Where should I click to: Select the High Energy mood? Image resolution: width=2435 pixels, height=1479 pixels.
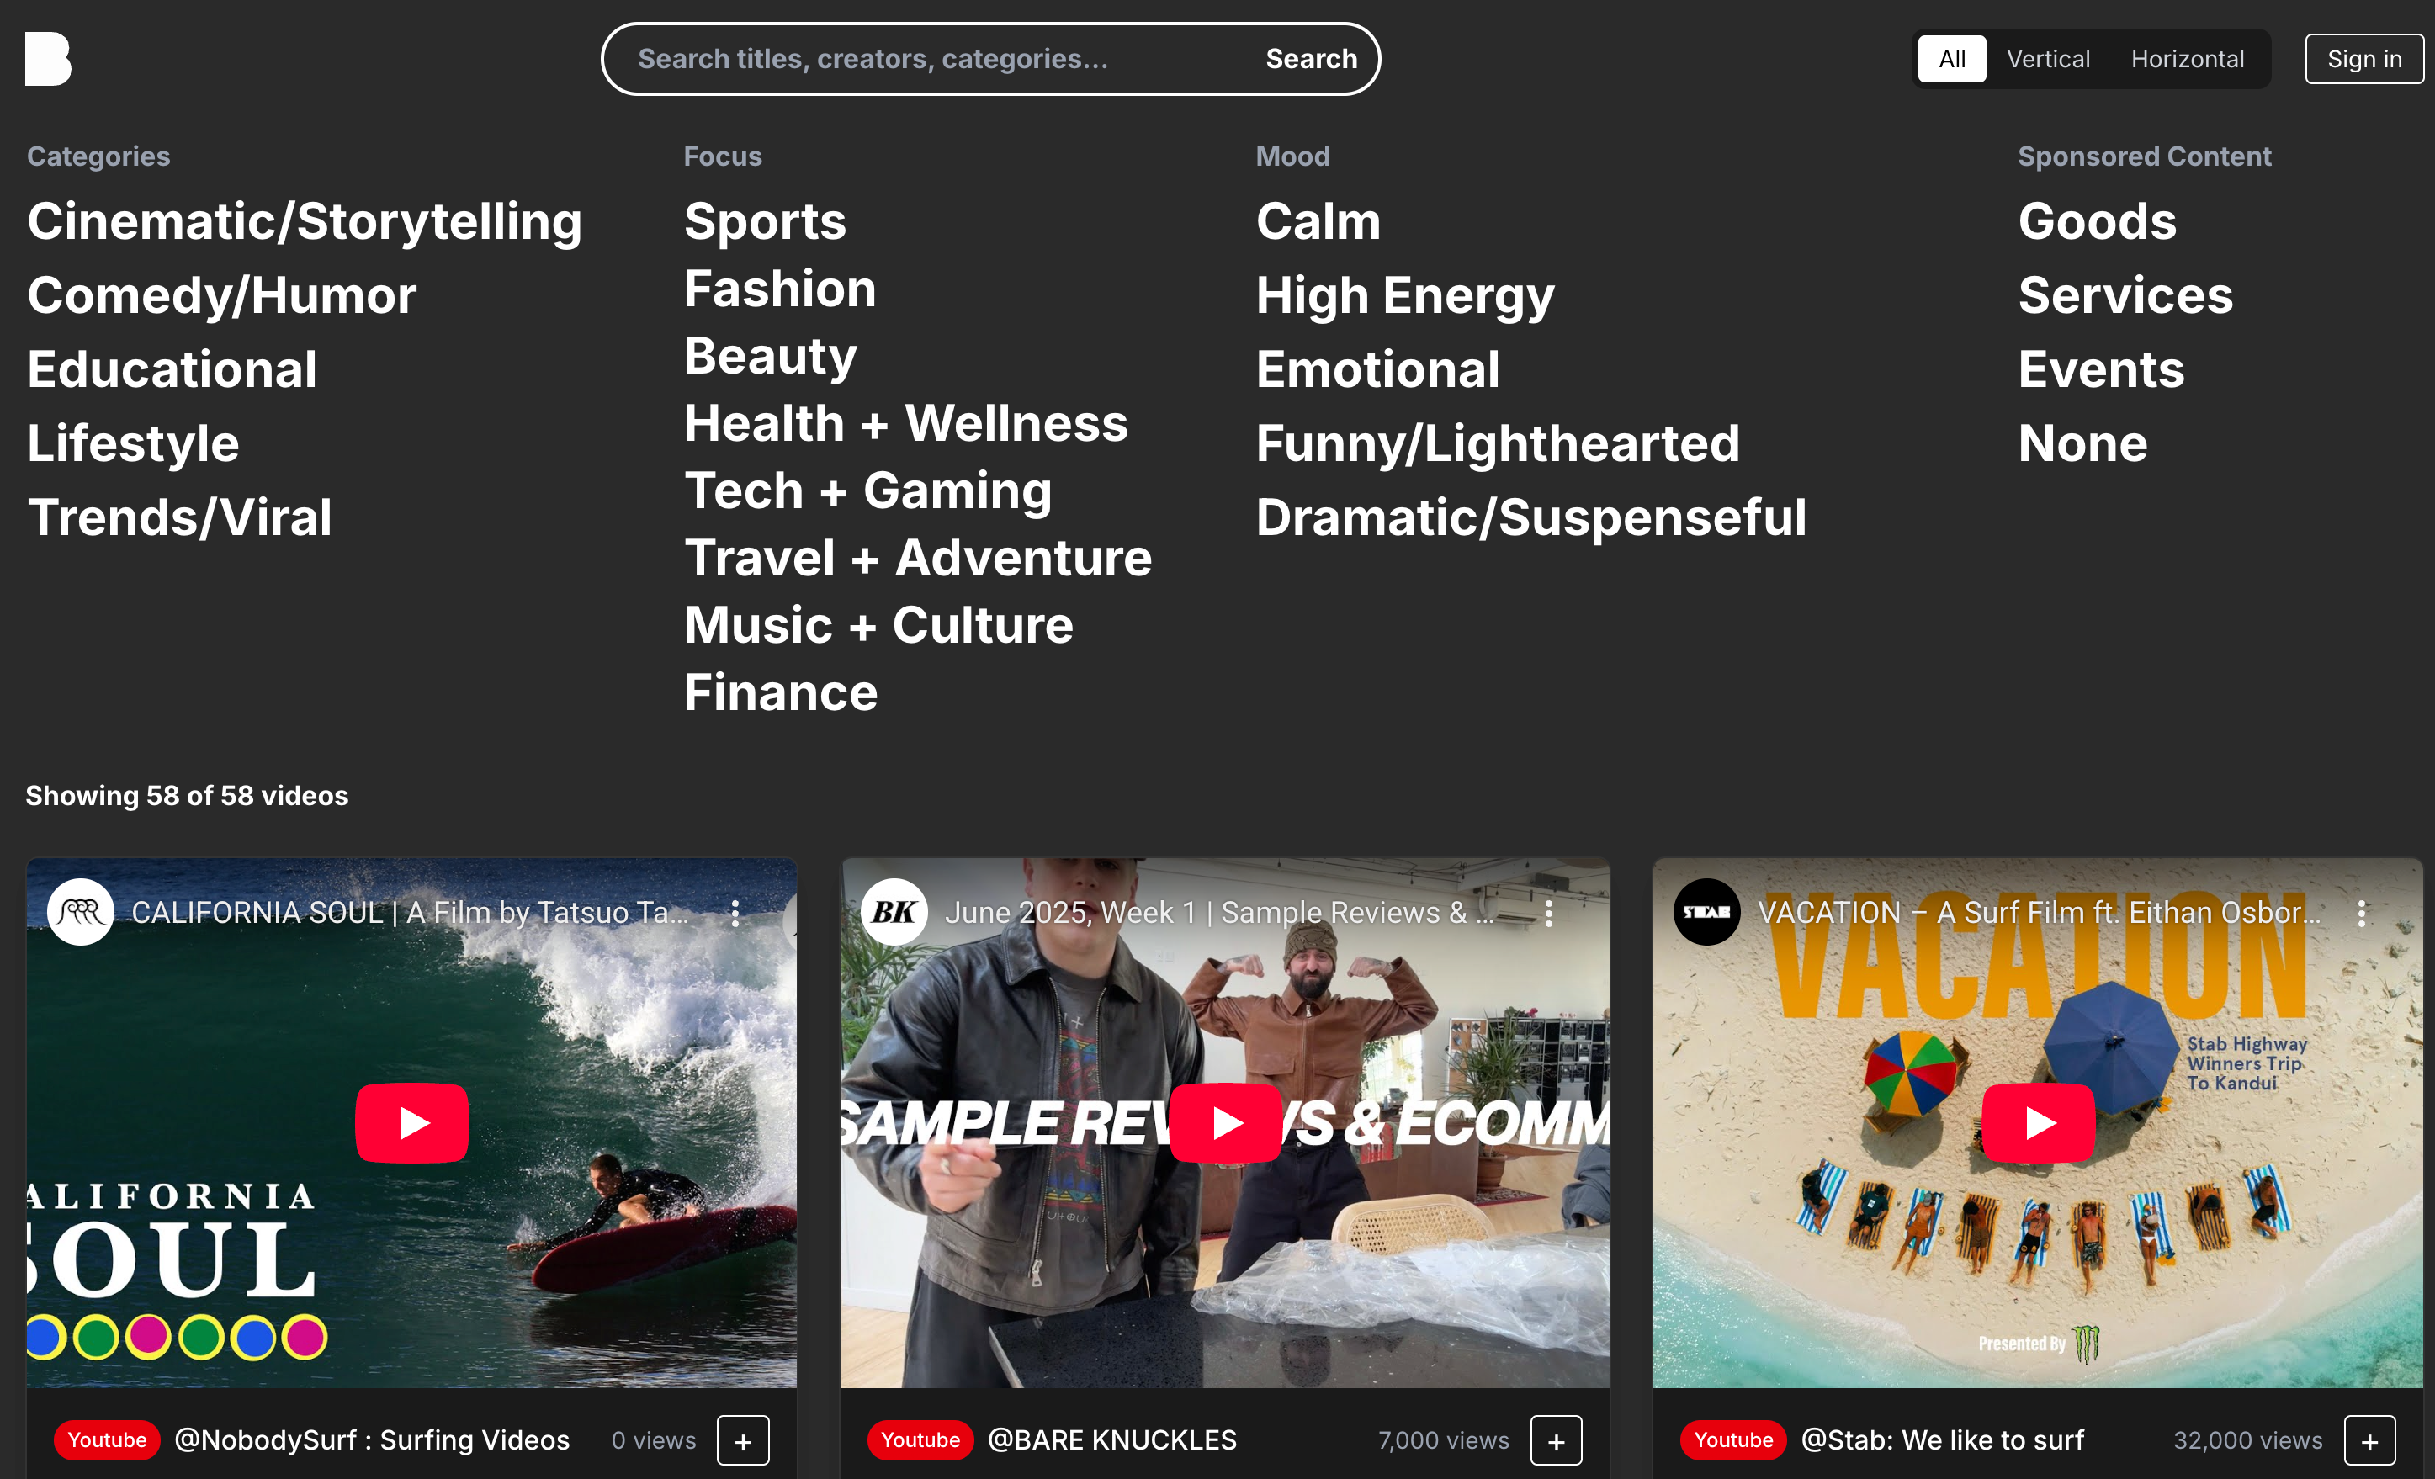click(1404, 295)
